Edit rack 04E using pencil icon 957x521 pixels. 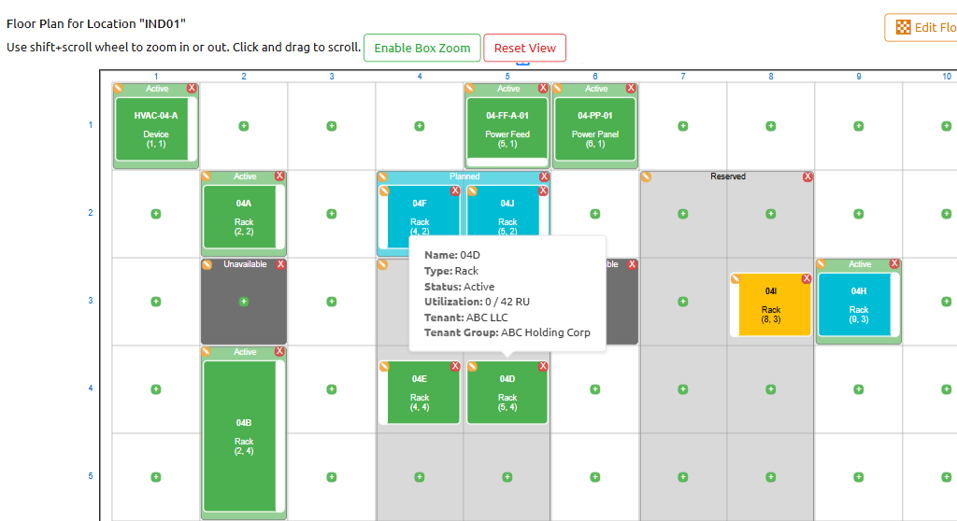coord(383,366)
